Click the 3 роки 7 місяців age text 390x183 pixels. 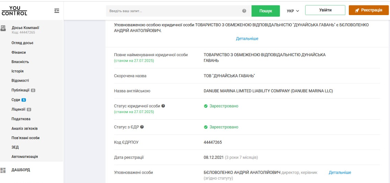pos(241,157)
